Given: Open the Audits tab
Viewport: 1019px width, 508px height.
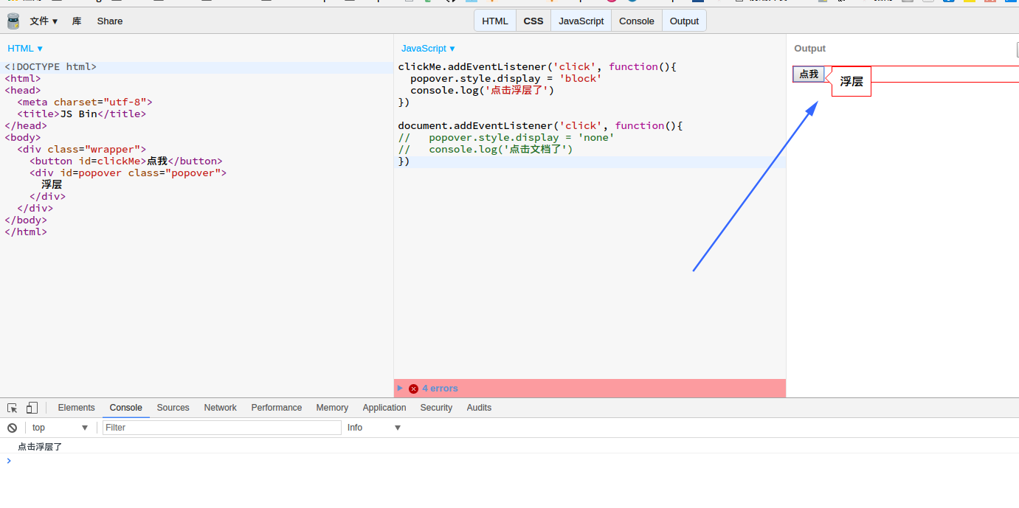Looking at the screenshot, I should 479,408.
